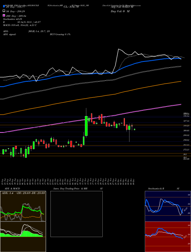Click the '299.52' price axis label

[186, 135]
